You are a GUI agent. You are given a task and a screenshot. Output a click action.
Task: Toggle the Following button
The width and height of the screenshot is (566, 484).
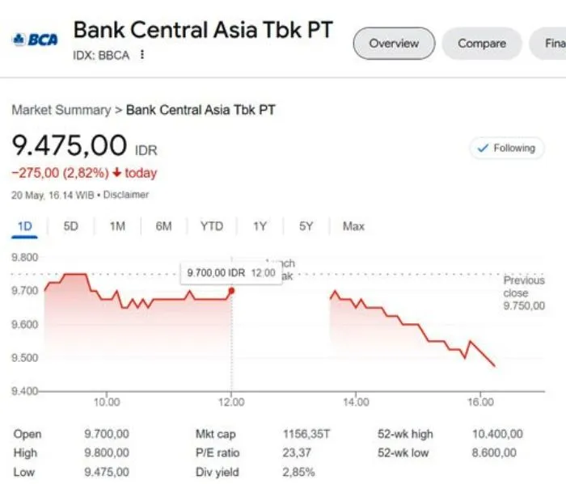tap(507, 149)
